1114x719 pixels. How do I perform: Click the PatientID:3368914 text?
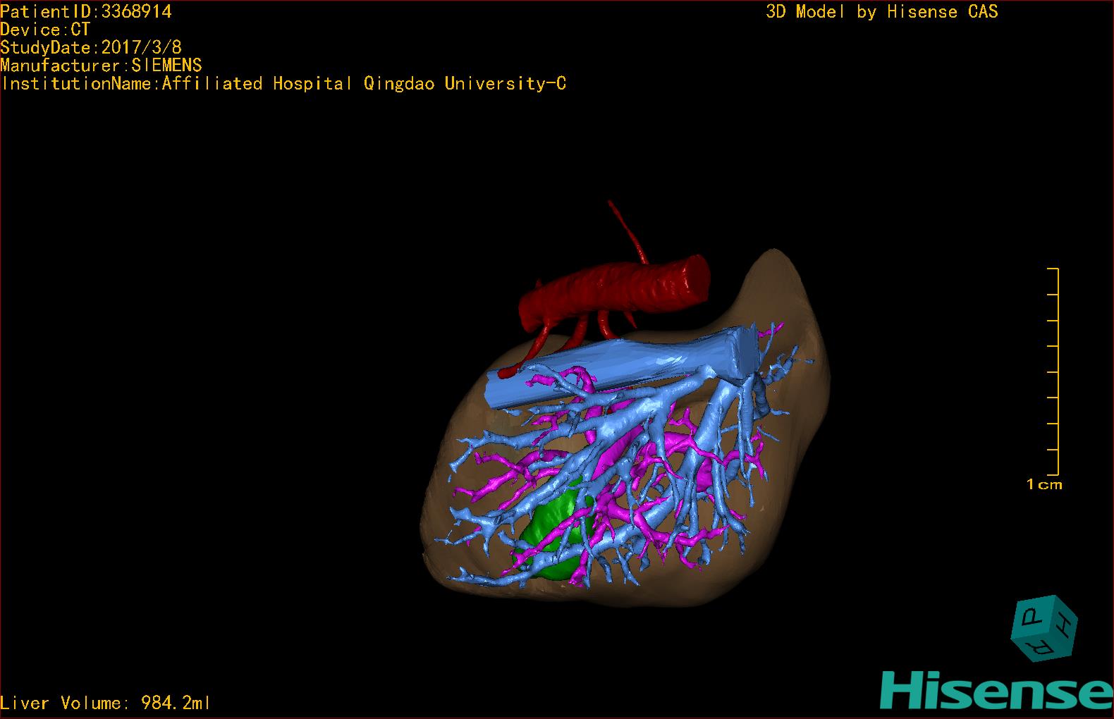86,11
